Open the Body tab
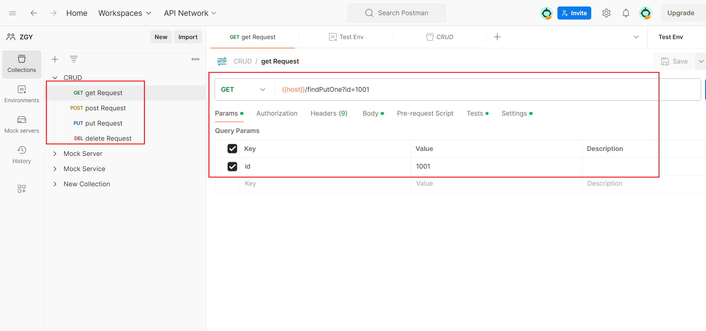Screen dimensions: 706x331 373,113
